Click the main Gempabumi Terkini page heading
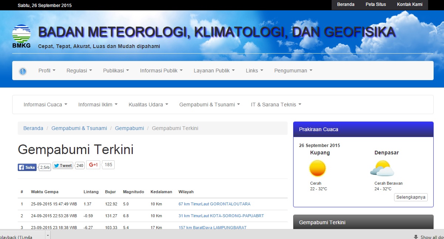 point(75,150)
